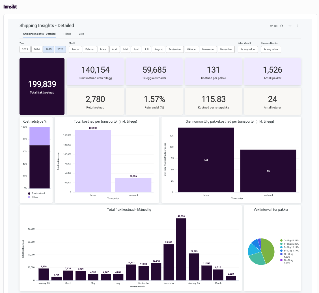The width and height of the screenshot is (319, 293).
Task: Open the dashboard filters icon
Action: click(x=290, y=26)
